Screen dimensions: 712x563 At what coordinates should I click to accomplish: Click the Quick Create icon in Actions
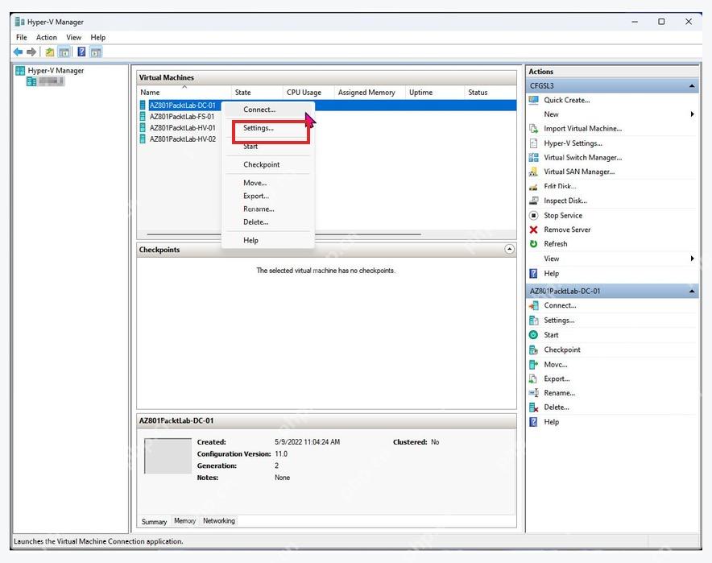[x=533, y=100]
